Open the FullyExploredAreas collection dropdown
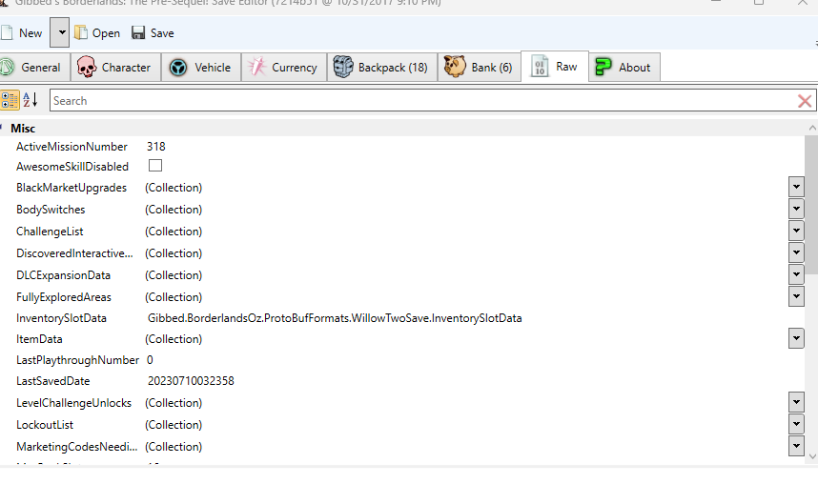Screen dimensions: 818x504 point(796,296)
